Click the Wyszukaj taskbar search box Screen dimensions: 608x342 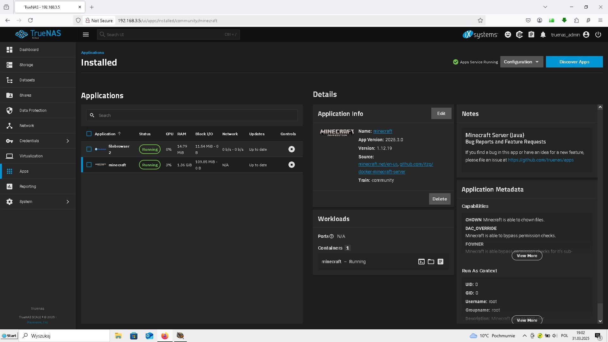[64, 336]
